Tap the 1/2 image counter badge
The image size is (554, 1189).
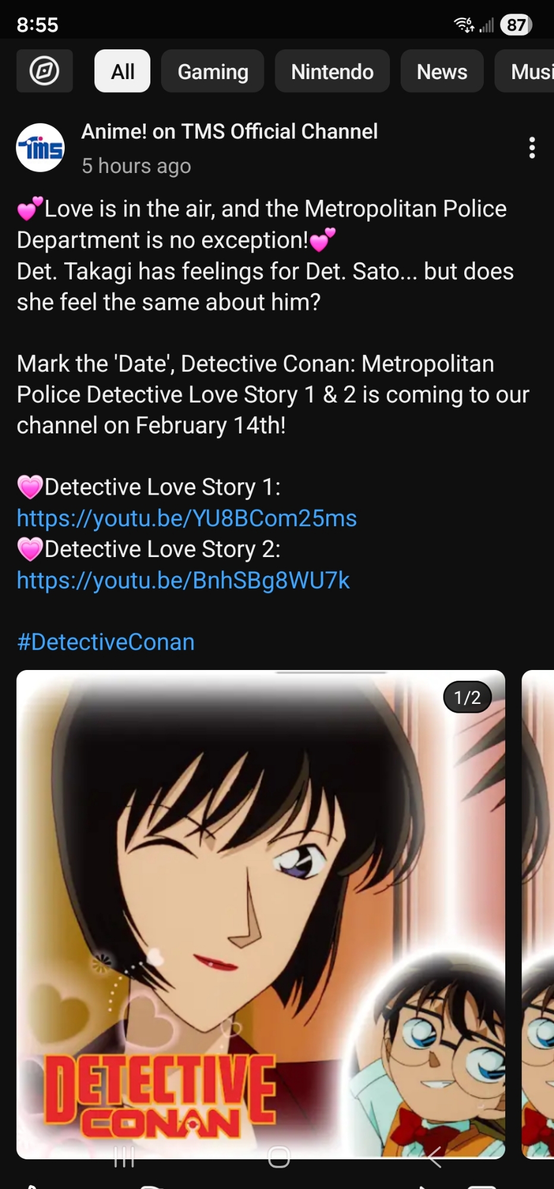click(468, 697)
